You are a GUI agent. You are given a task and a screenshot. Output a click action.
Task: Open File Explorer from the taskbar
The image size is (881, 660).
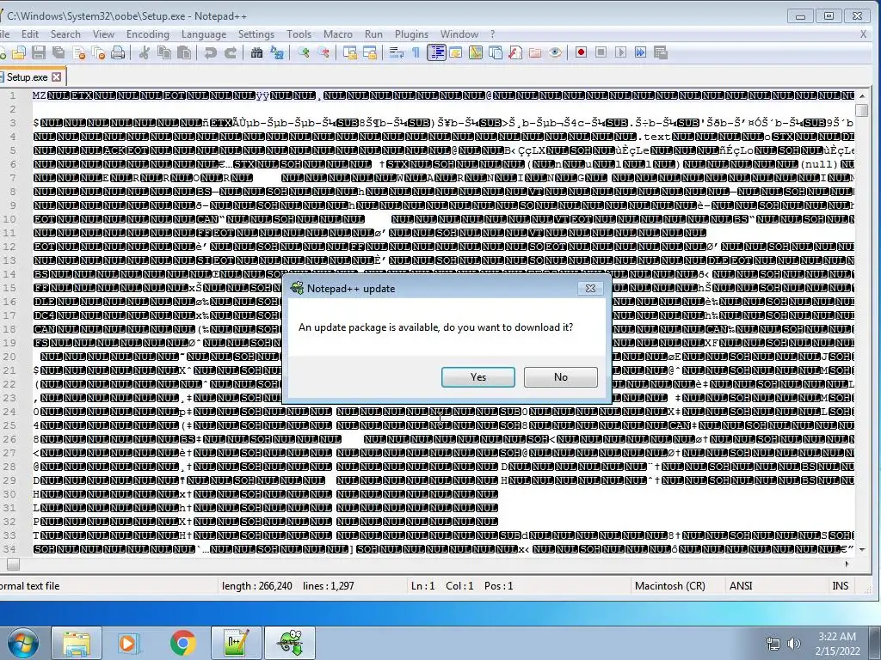(x=77, y=643)
